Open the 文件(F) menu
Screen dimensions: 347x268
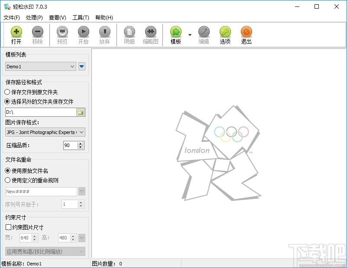tap(12, 17)
